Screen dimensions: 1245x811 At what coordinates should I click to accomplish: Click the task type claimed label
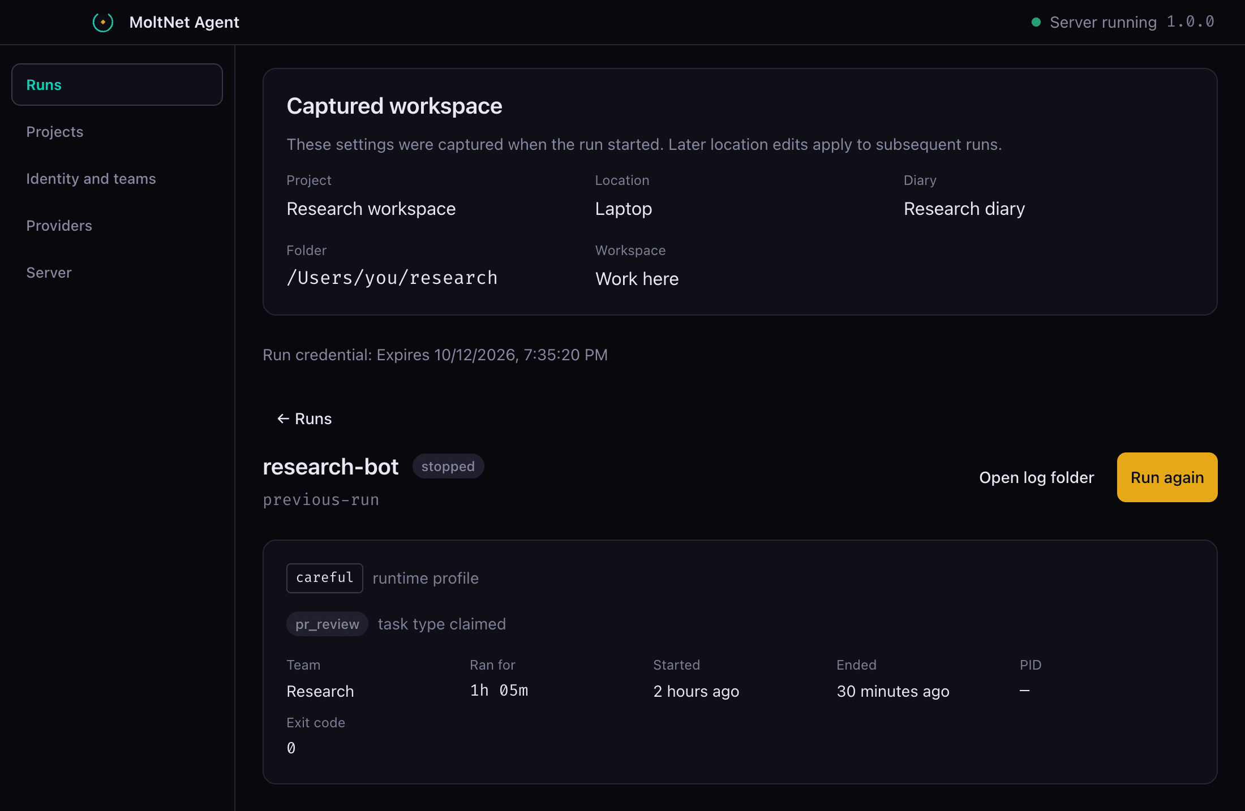[x=441, y=624]
